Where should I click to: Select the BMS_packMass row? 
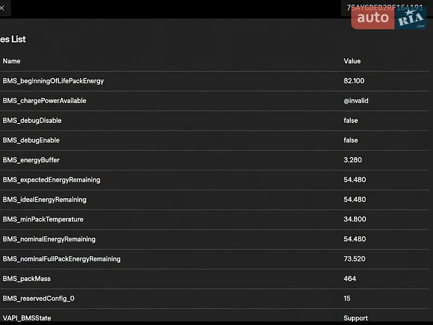point(214,279)
